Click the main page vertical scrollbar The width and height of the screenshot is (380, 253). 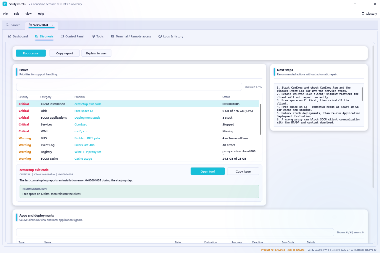pos(373,116)
